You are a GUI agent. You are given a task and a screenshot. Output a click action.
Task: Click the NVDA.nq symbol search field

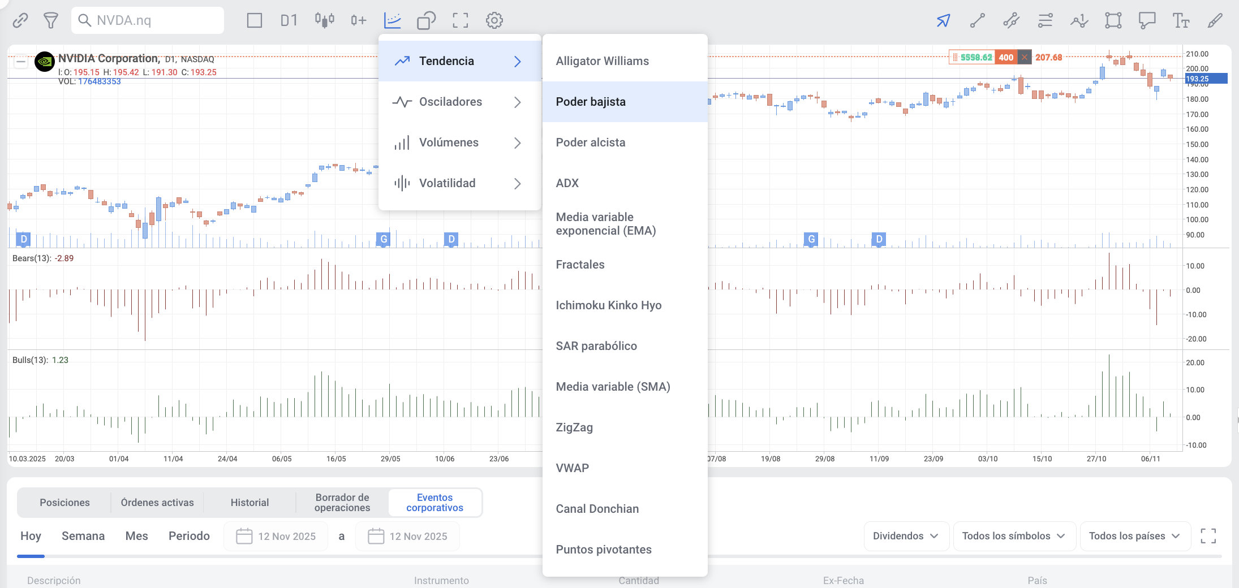[148, 20]
